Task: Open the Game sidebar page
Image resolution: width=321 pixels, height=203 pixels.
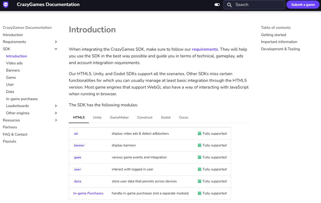Action: [x=11, y=78]
